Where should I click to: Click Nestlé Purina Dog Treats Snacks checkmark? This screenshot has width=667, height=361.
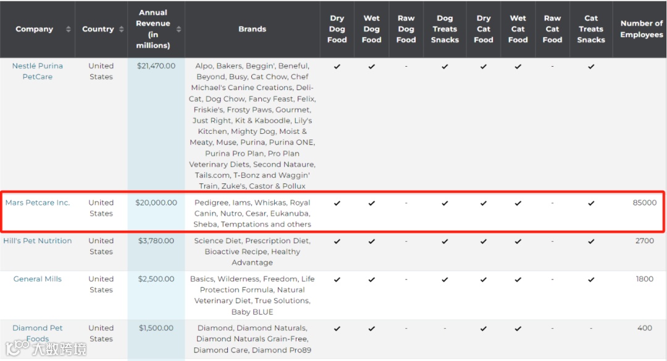pyautogui.click(x=445, y=66)
